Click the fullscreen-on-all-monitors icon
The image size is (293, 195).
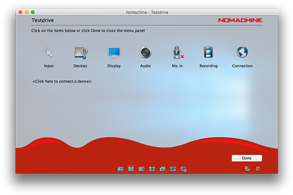(162, 169)
